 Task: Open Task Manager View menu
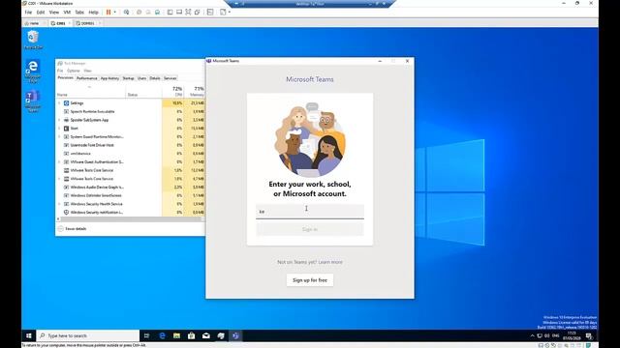click(x=88, y=71)
